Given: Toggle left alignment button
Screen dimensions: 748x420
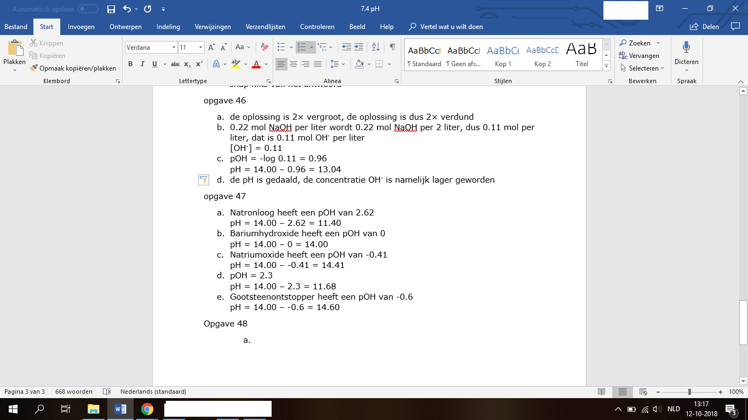Looking at the screenshot, I should point(281,64).
